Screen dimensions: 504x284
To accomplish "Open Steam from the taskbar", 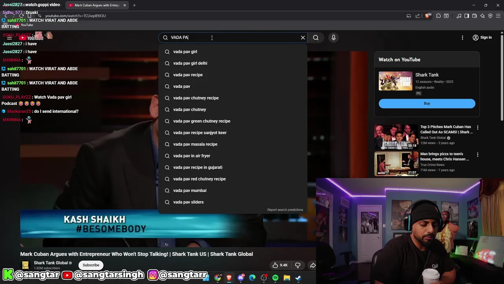I will (x=298, y=278).
